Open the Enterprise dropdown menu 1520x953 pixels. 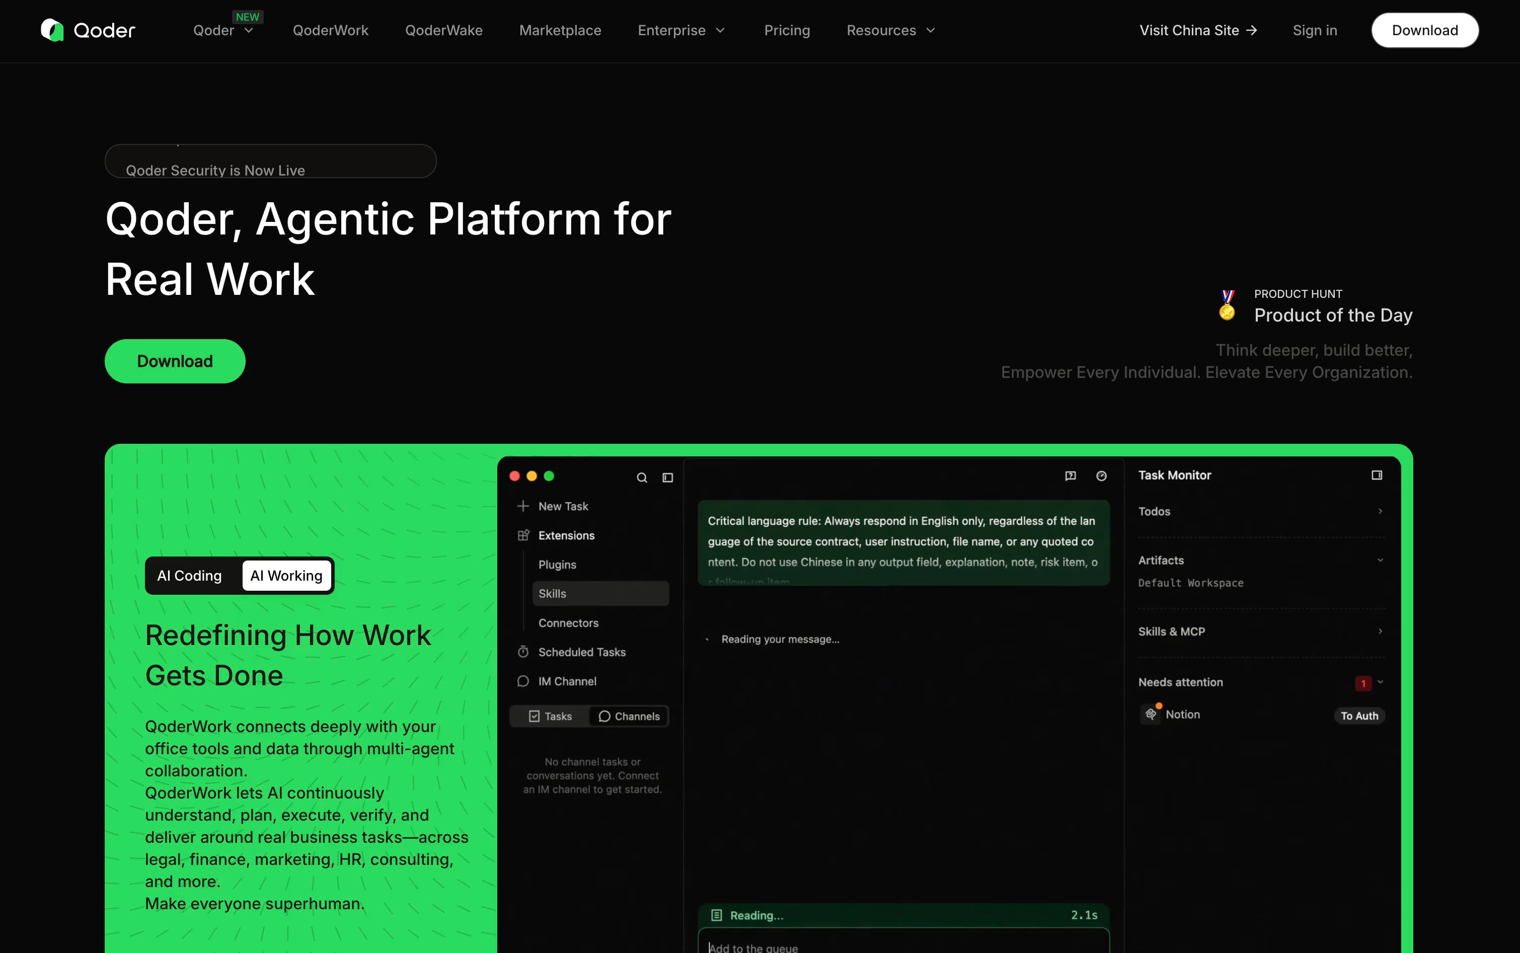[681, 30]
